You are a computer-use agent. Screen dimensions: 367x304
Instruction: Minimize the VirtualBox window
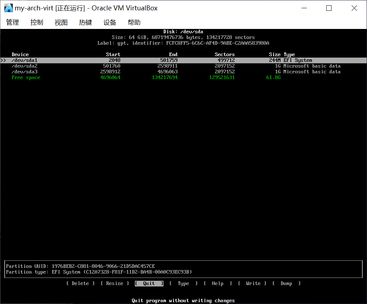304,8
